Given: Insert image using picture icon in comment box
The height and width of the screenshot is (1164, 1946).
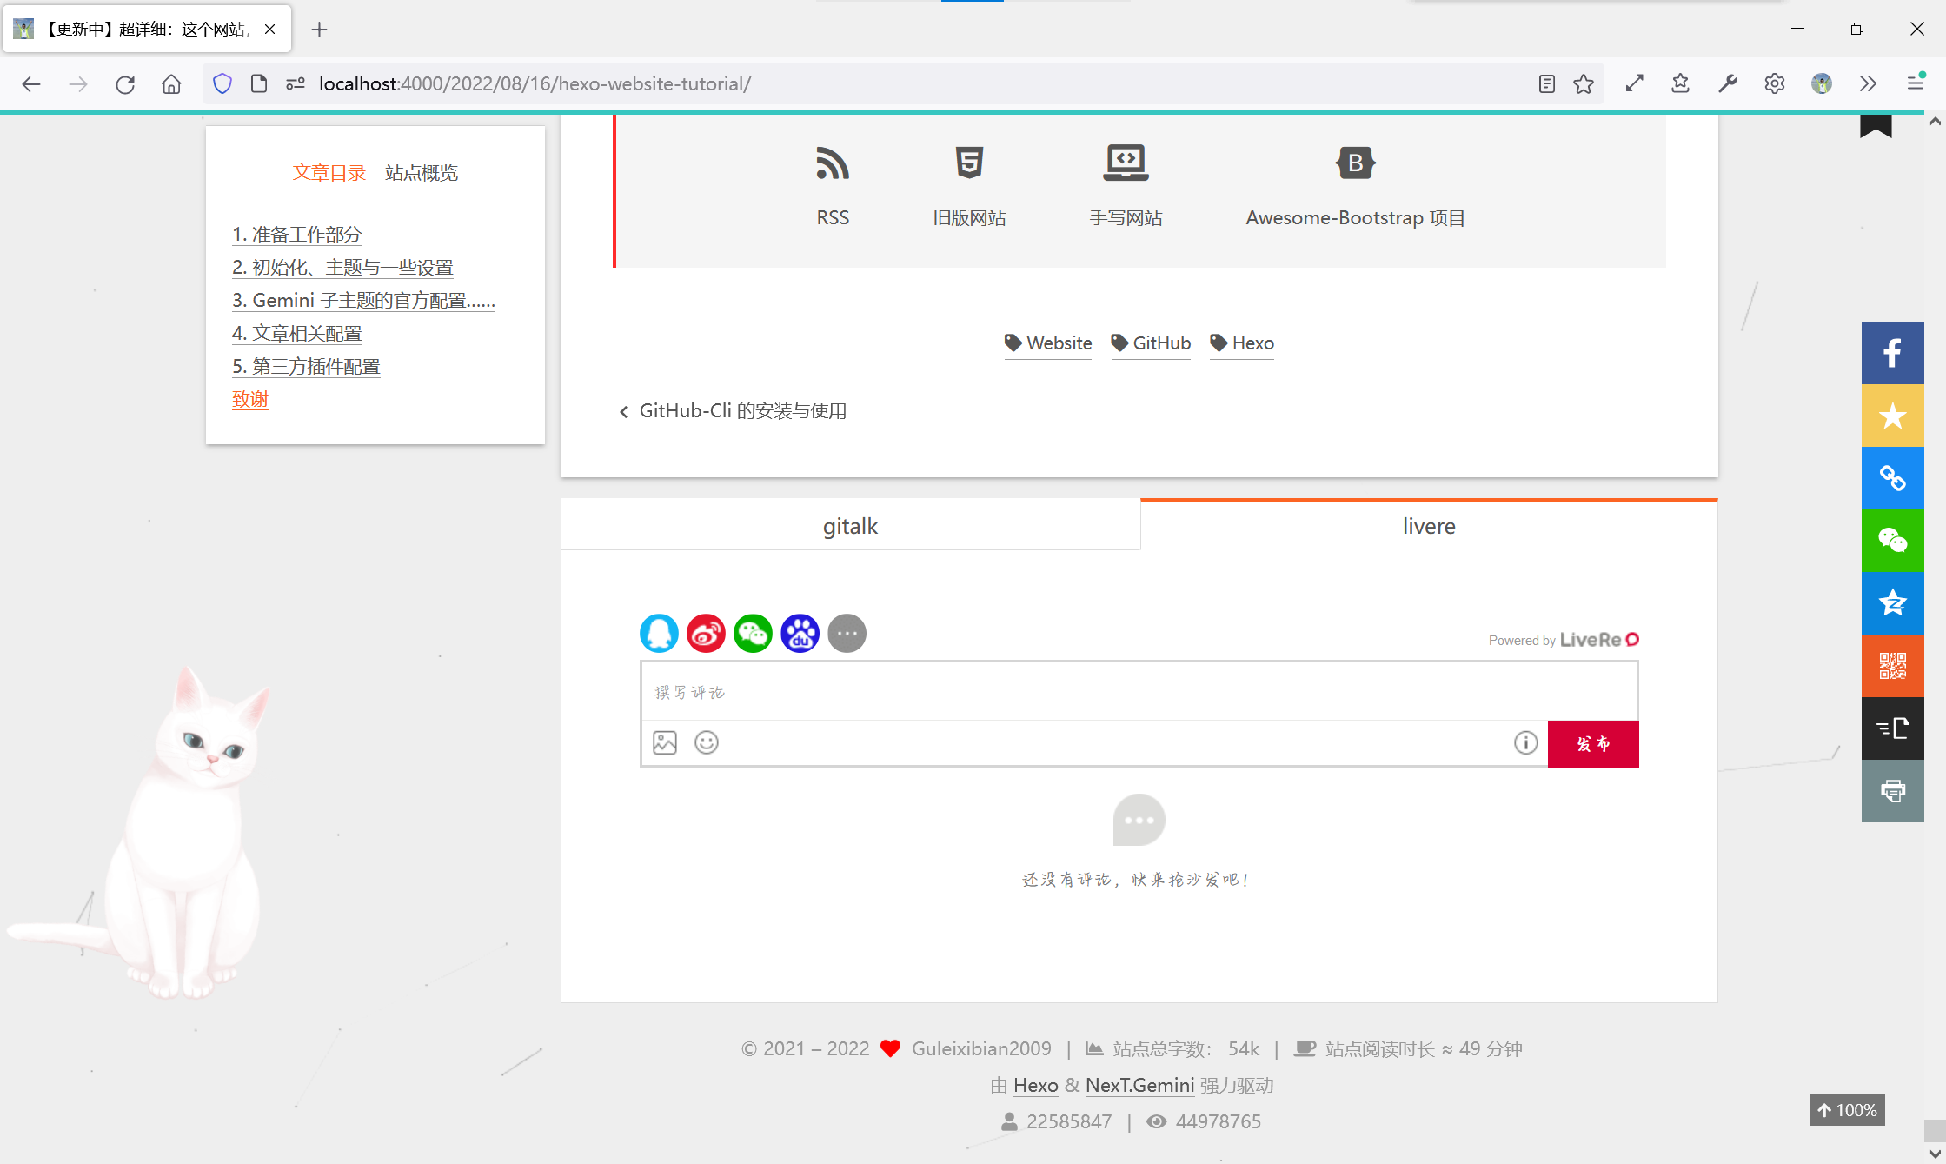Looking at the screenshot, I should 665,742.
